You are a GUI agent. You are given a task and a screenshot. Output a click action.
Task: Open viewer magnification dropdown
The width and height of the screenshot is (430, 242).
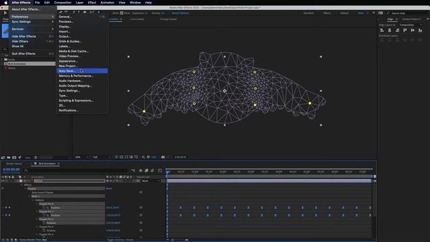82,157
